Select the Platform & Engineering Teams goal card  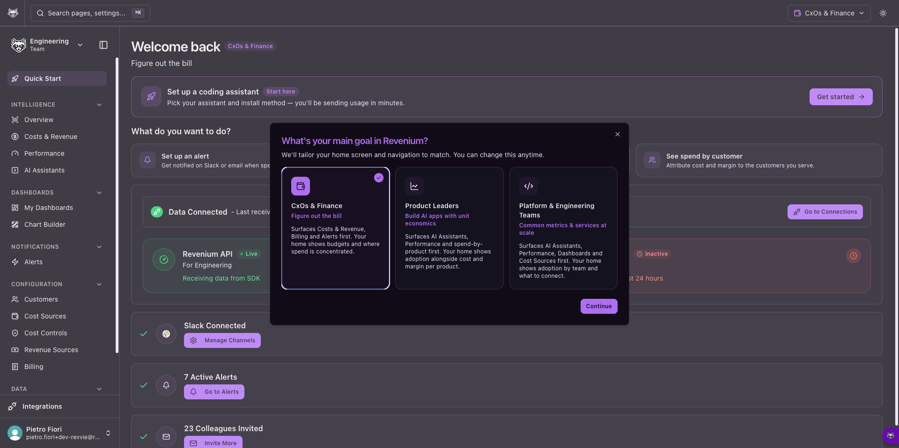point(563,228)
